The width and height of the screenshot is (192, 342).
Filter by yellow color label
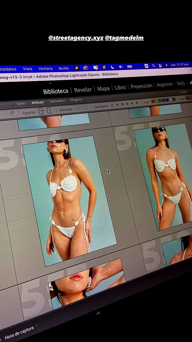156,101
